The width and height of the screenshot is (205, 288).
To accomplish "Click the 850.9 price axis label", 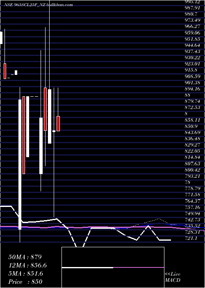I will (191, 126).
